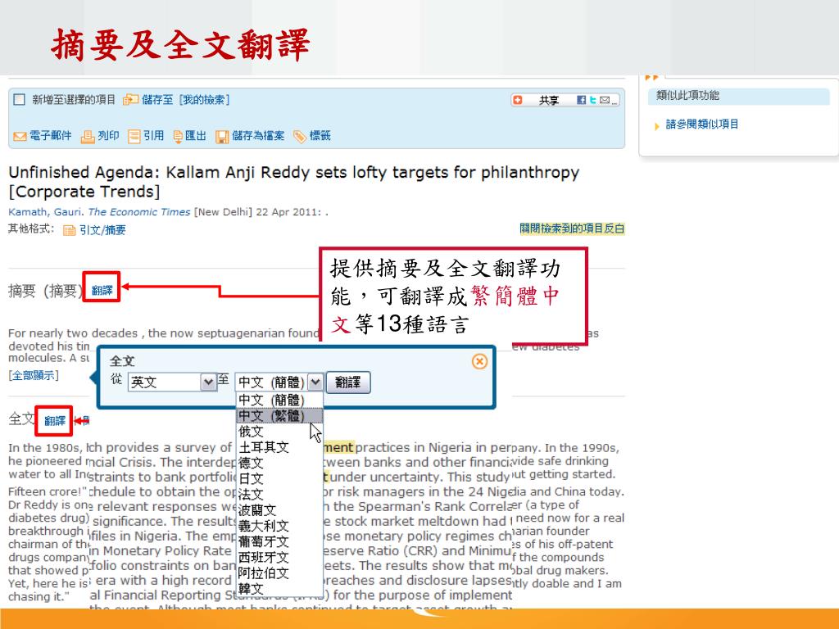Screen dimensions: 839x629
Task: Close the 全文 translation popup
Action: [479, 361]
